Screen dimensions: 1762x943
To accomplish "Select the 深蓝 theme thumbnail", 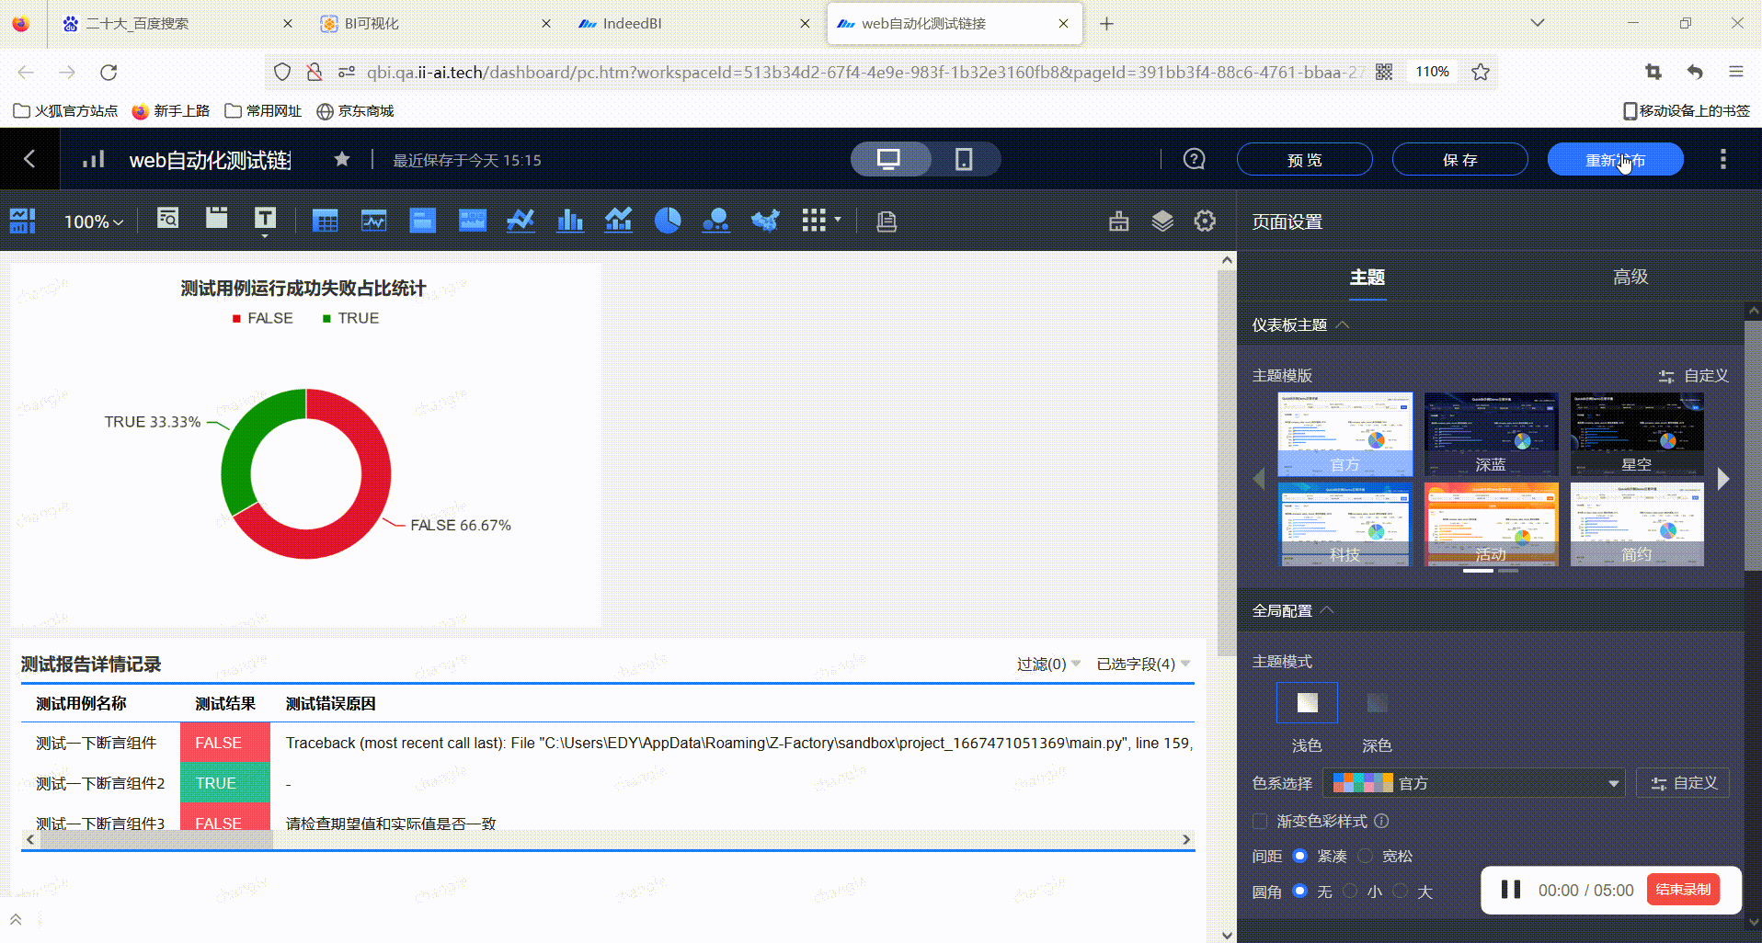I will pyautogui.click(x=1490, y=433).
